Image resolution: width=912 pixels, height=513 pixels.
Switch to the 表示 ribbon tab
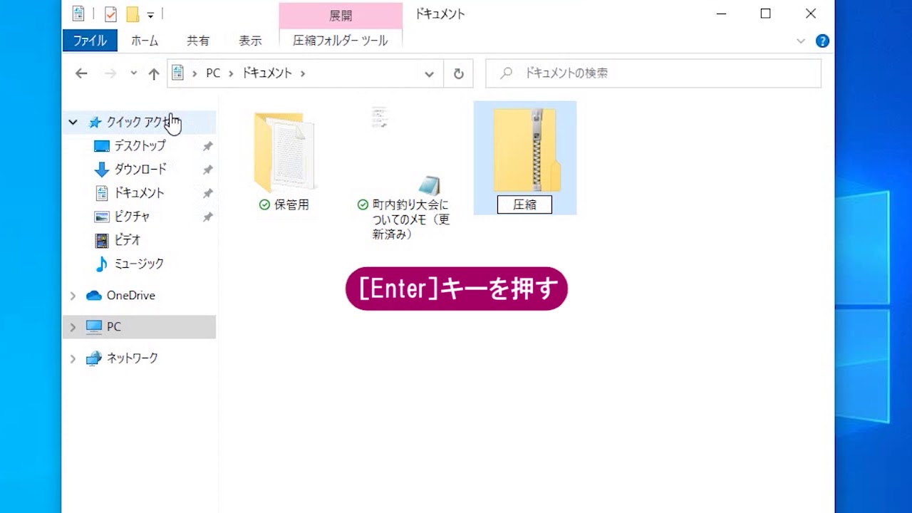(249, 41)
